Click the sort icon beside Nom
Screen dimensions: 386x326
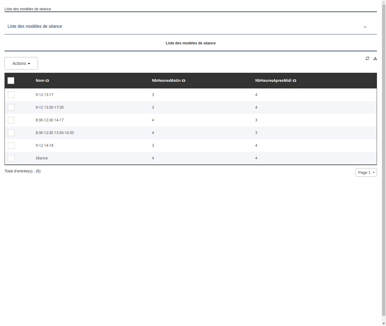click(48, 81)
